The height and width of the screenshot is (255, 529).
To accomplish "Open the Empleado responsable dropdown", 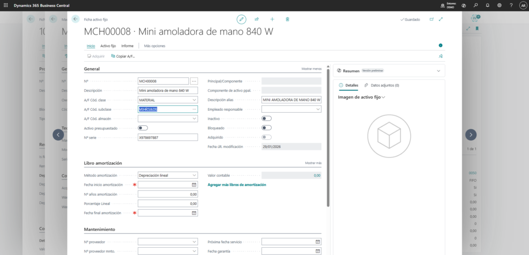I will point(317,109).
